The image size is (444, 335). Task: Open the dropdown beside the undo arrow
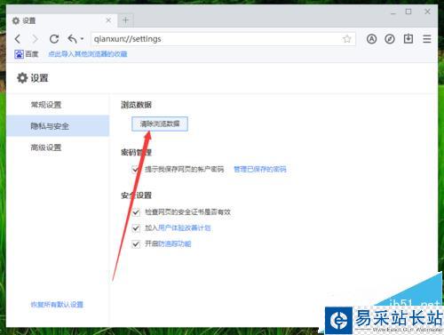[82, 39]
